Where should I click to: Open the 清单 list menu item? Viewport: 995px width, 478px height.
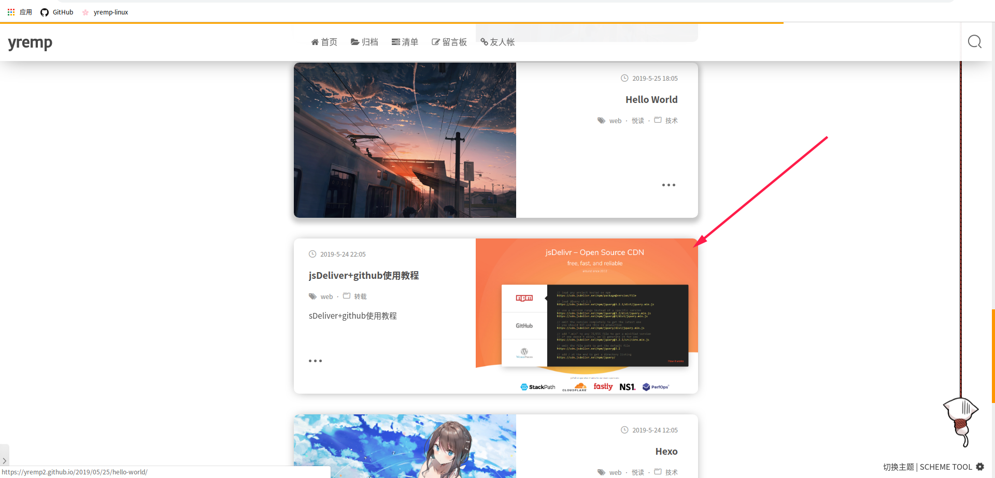point(405,42)
